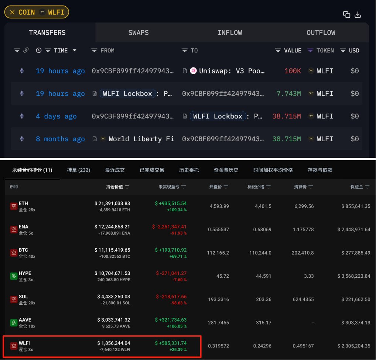Open the 资金费历史 tab
Screen dimensions: 376x360
tap(226, 170)
